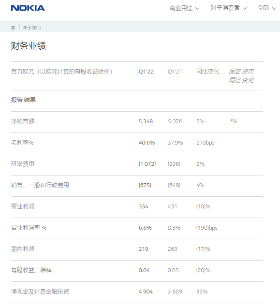Open the 关于我们 breadcrumb link
The height and width of the screenshot is (307, 280).
point(32,28)
